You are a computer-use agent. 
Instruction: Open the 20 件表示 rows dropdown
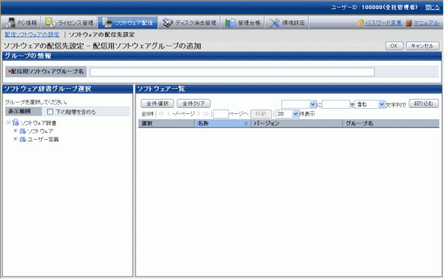point(287,114)
